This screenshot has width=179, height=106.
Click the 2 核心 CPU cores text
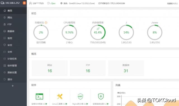69,43
